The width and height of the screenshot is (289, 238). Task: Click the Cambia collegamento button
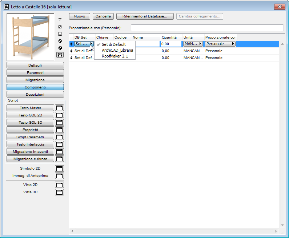(200, 16)
